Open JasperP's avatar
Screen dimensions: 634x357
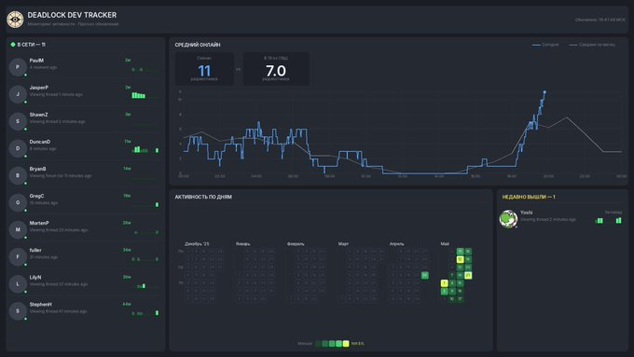[18, 94]
